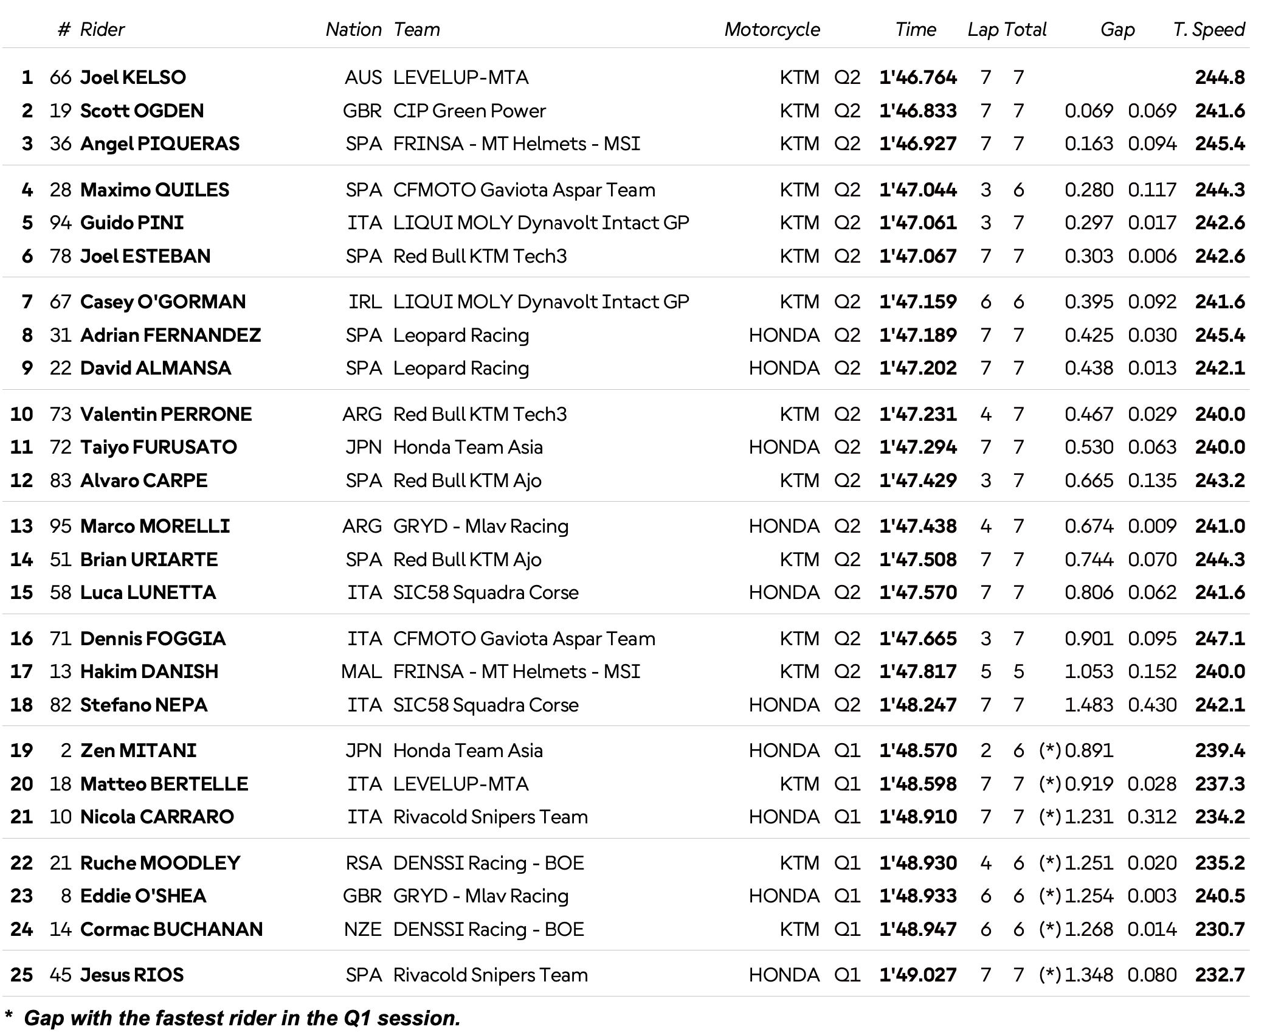
Task: Select rider Dennis FOGGIA
Action: pos(153,639)
